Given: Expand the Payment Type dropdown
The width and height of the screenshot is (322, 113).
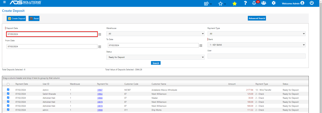Looking at the screenshot, I should click(x=257, y=33).
